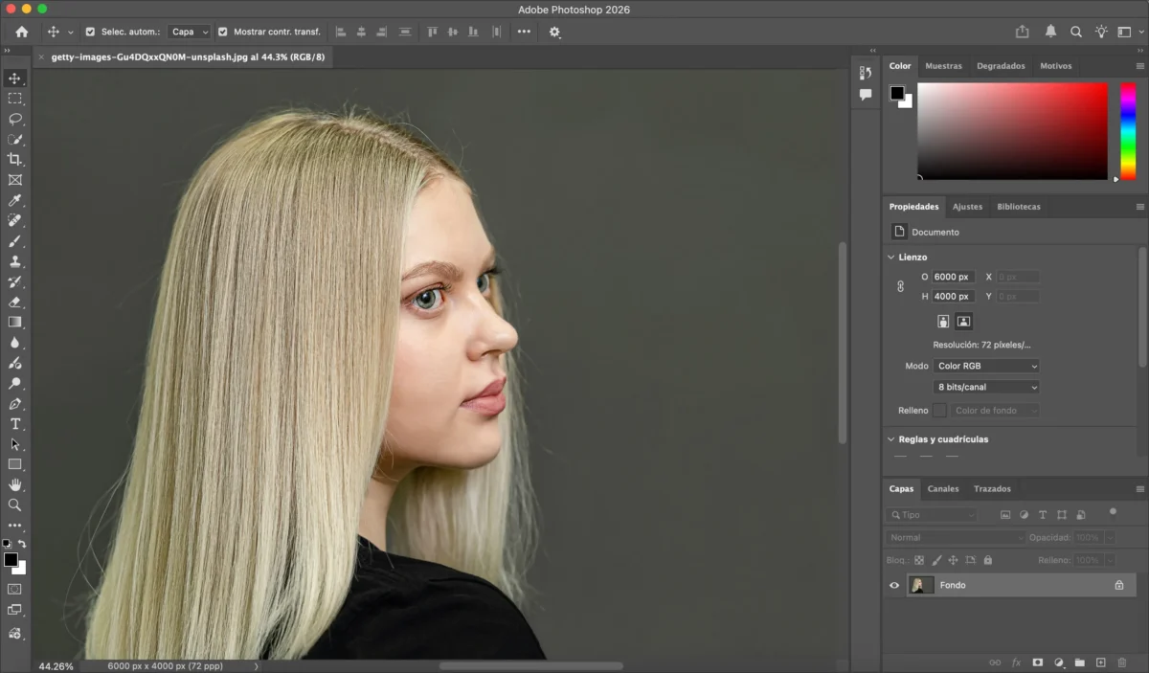
Task: Create a new layer with plus icon
Action: [1101, 662]
